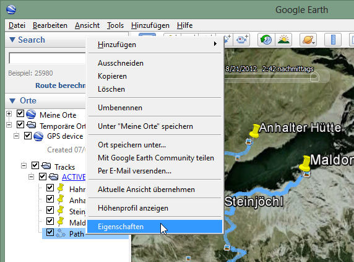Open the Datei menu

point(17,25)
